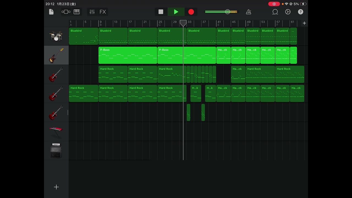Open the FX effects panel
The image size is (352, 198).
tap(103, 12)
